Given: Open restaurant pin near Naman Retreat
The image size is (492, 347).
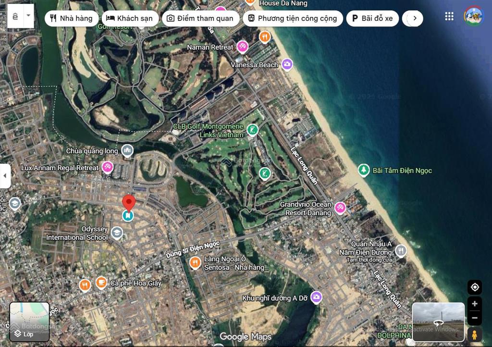Looking at the screenshot, I should click(x=265, y=37).
